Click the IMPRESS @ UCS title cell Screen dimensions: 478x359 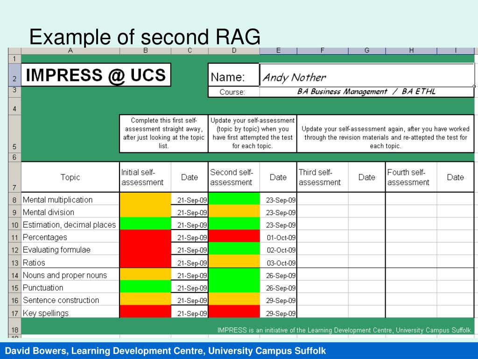[96, 75]
